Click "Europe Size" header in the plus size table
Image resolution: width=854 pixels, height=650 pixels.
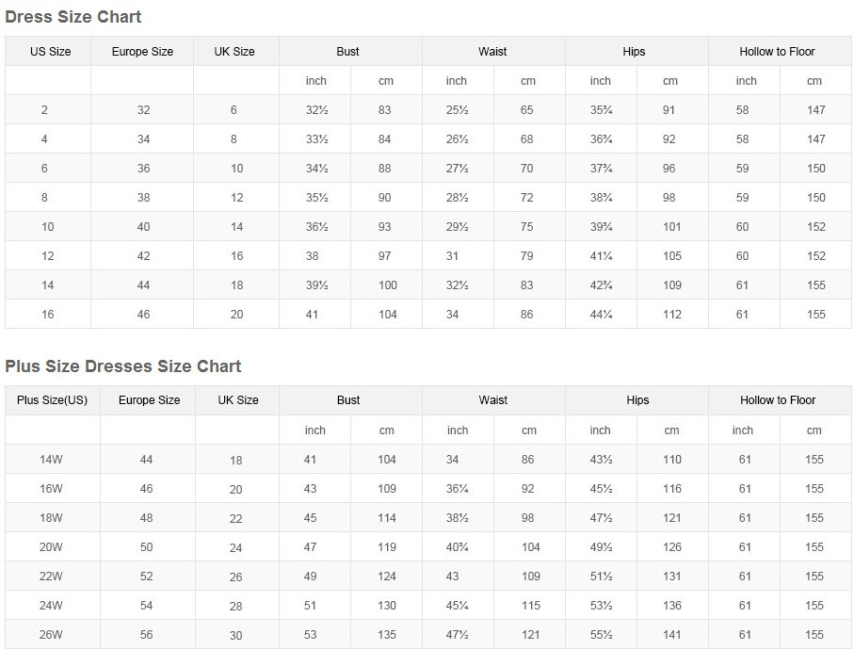pyautogui.click(x=149, y=400)
